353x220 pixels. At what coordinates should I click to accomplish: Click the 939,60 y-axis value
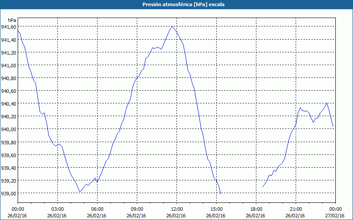click(x=9, y=155)
